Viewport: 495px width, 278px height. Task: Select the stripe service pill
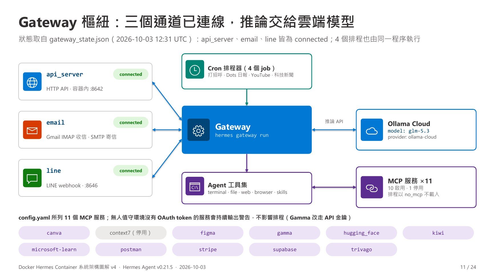point(208,249)
